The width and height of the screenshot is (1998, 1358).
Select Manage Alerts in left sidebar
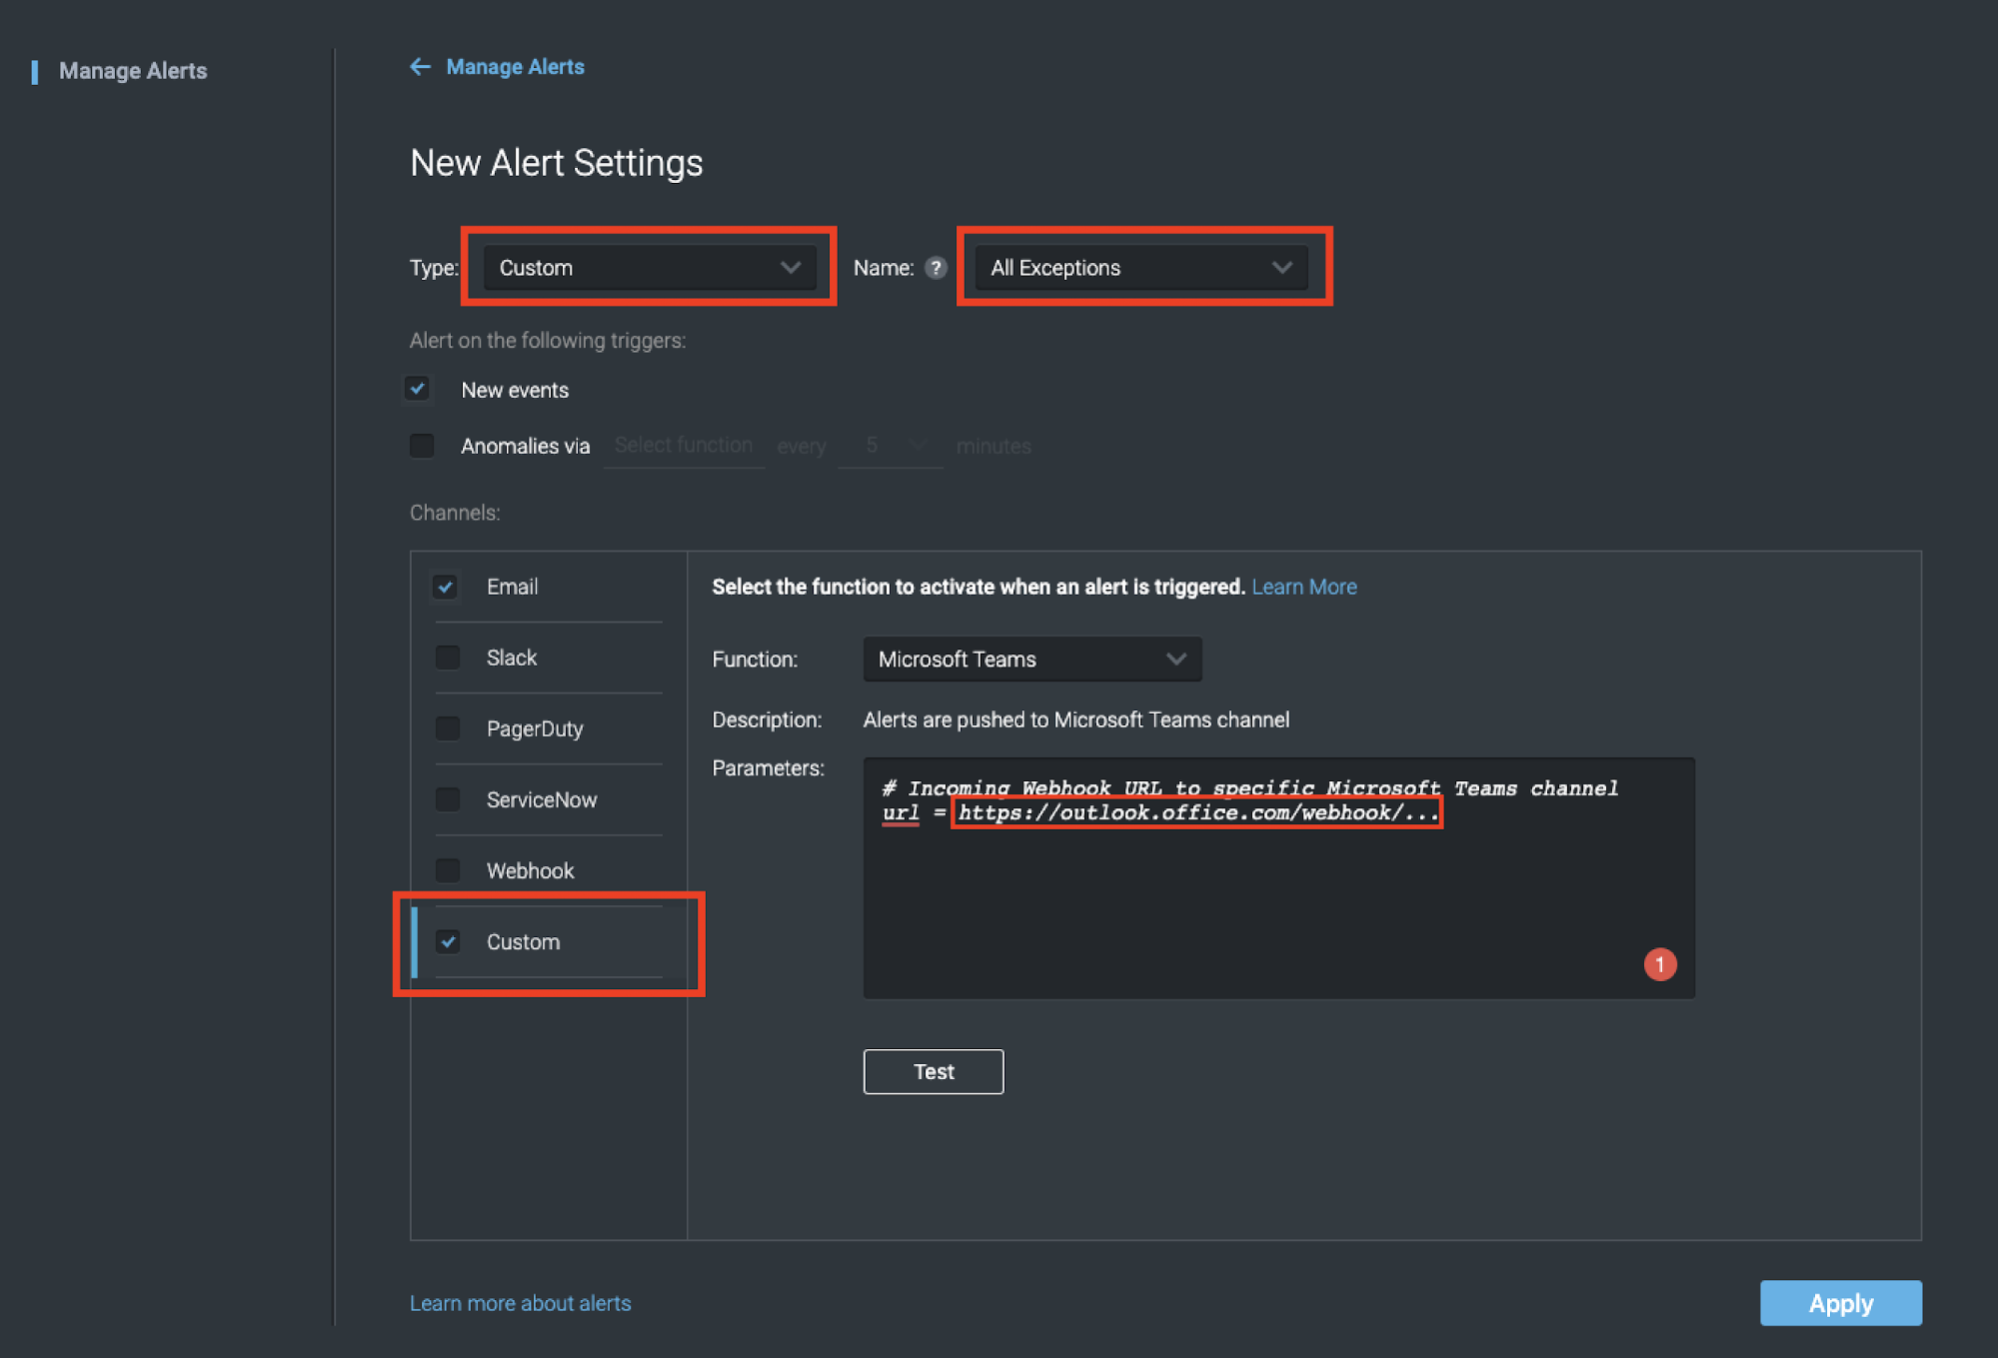coord(132,71)
